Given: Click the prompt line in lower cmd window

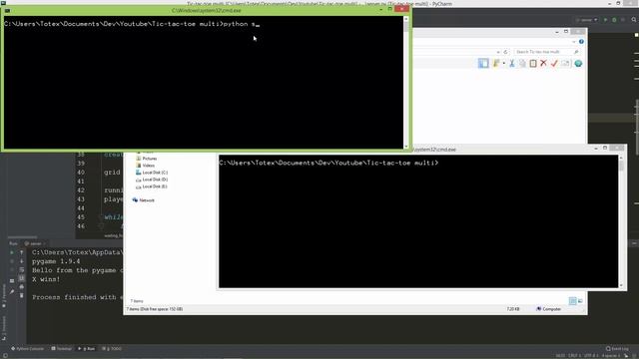Looking at the screenshot, I should [x=328, y=163].
